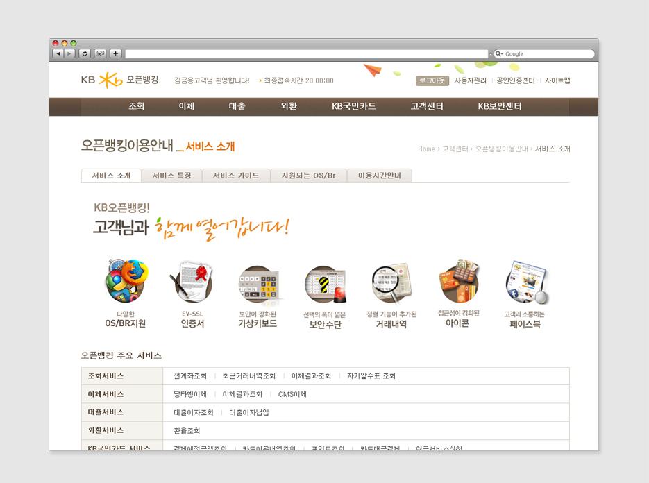Image resolution: width=649 pixels, height=483 pixels.
Task: Open the 환율조회 service link
Action: pyautogui.click(x=187, y=430)
